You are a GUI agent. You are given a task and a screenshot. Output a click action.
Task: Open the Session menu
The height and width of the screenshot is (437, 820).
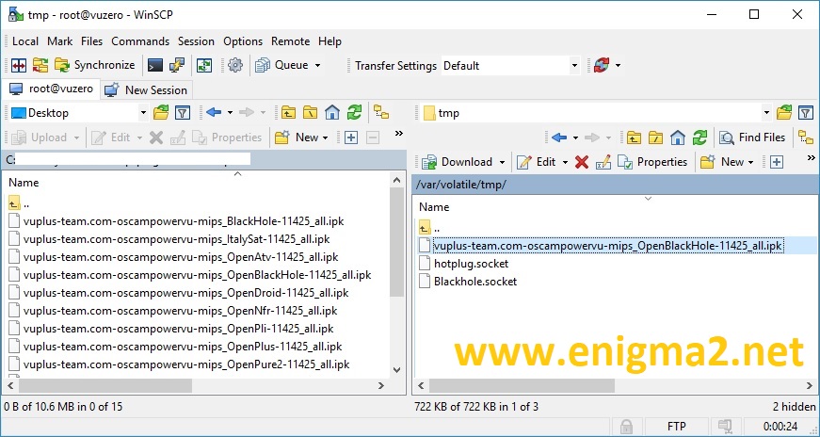[196, 41]
